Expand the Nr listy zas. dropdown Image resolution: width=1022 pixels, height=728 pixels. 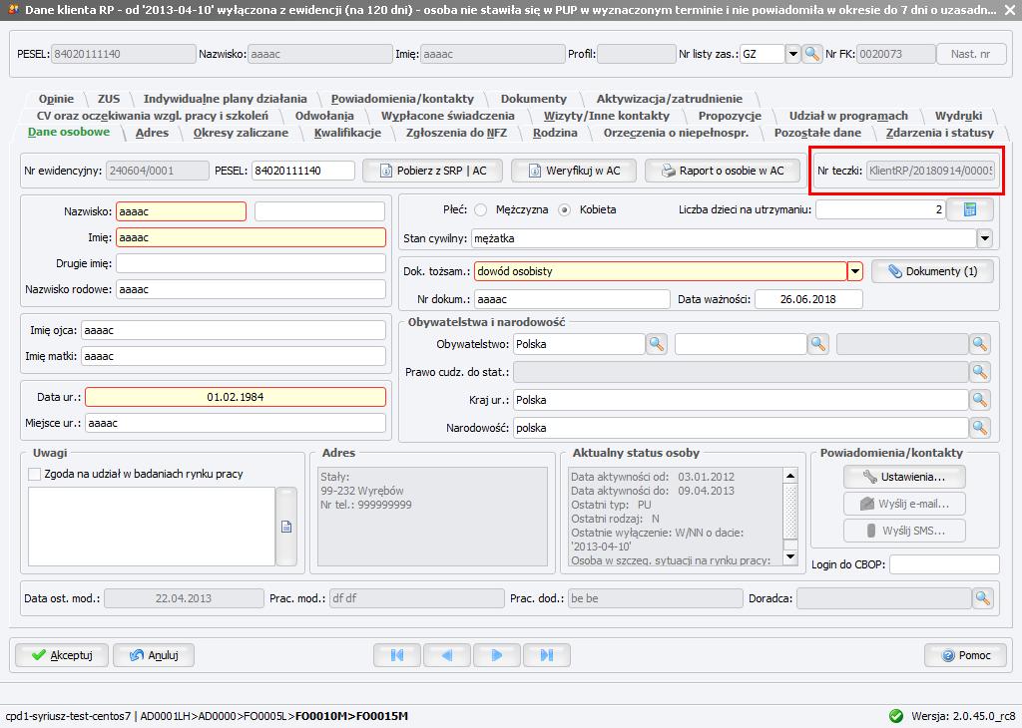click(x=792, y=54)
